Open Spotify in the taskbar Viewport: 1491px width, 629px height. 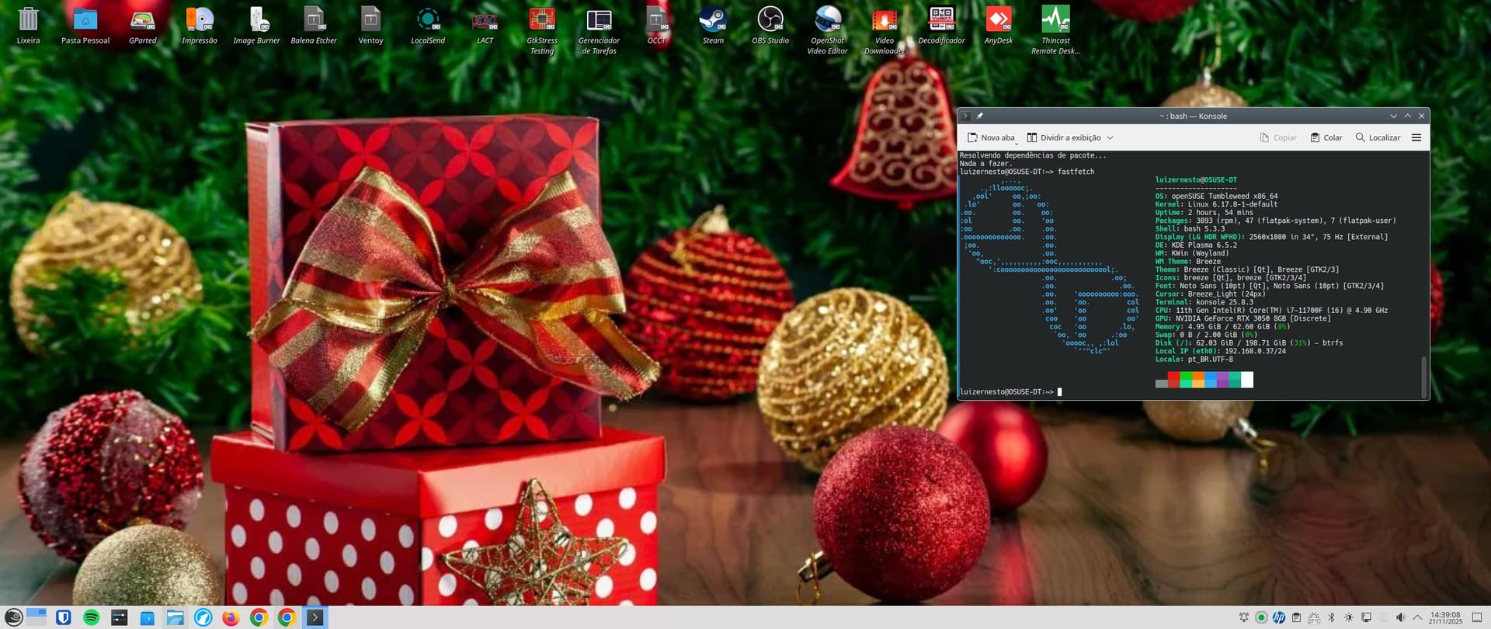click(91, 617)
